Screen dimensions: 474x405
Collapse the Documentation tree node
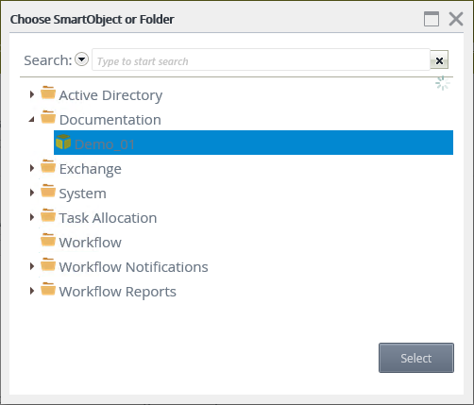31,119
